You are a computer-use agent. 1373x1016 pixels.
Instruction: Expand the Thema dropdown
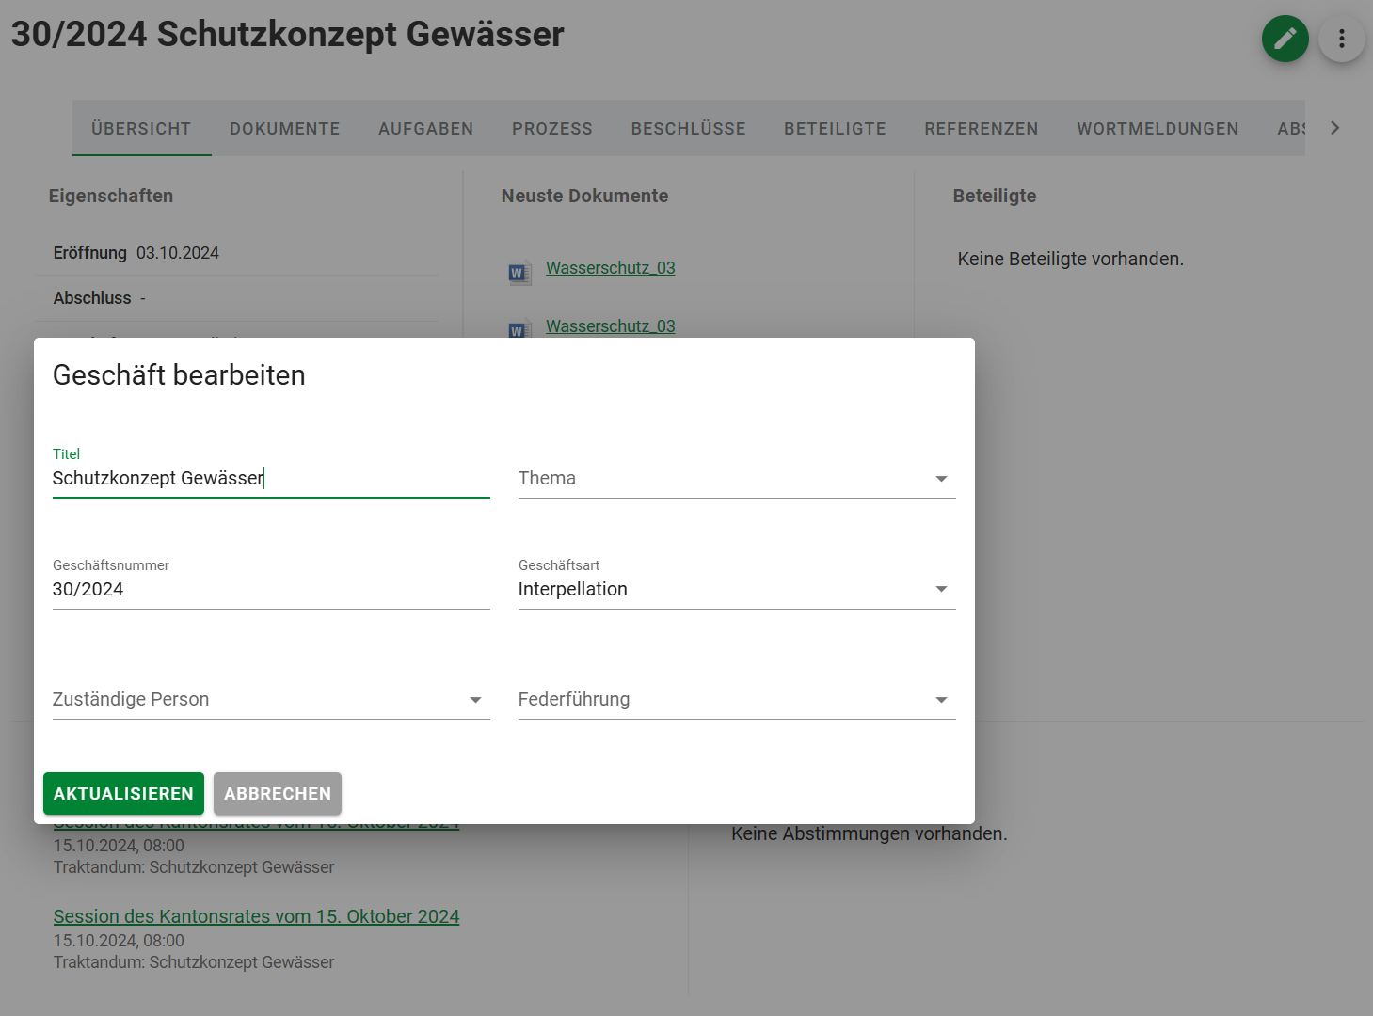[736, 478]
